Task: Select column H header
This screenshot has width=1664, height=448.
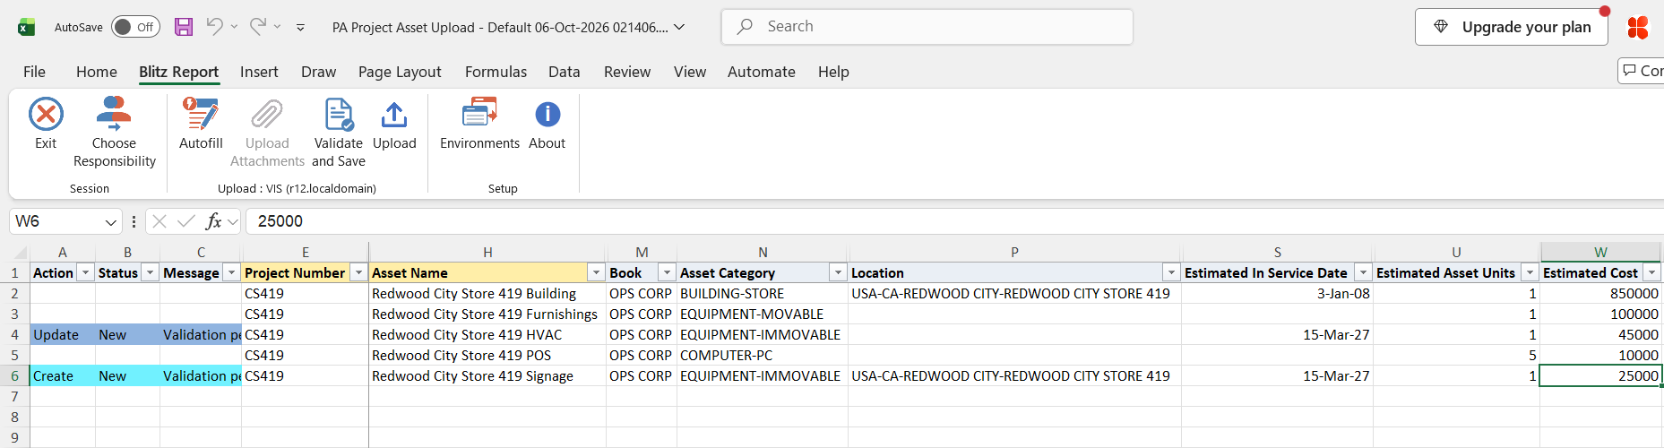Action: tap(487, 253)
